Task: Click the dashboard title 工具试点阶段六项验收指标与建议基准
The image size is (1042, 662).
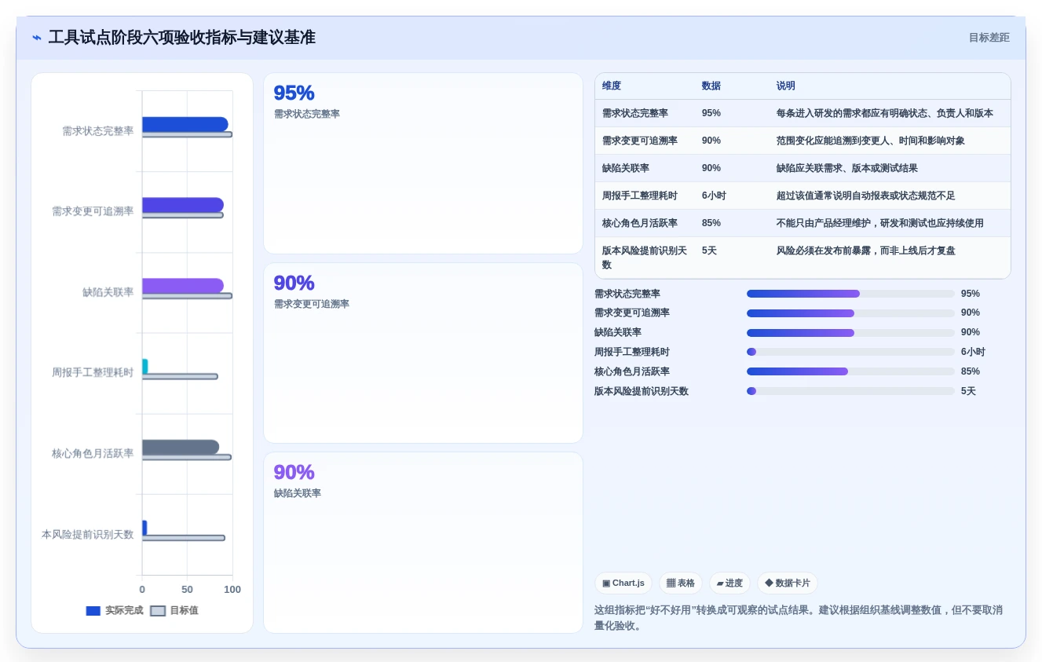Action: (x=182, y=38)
